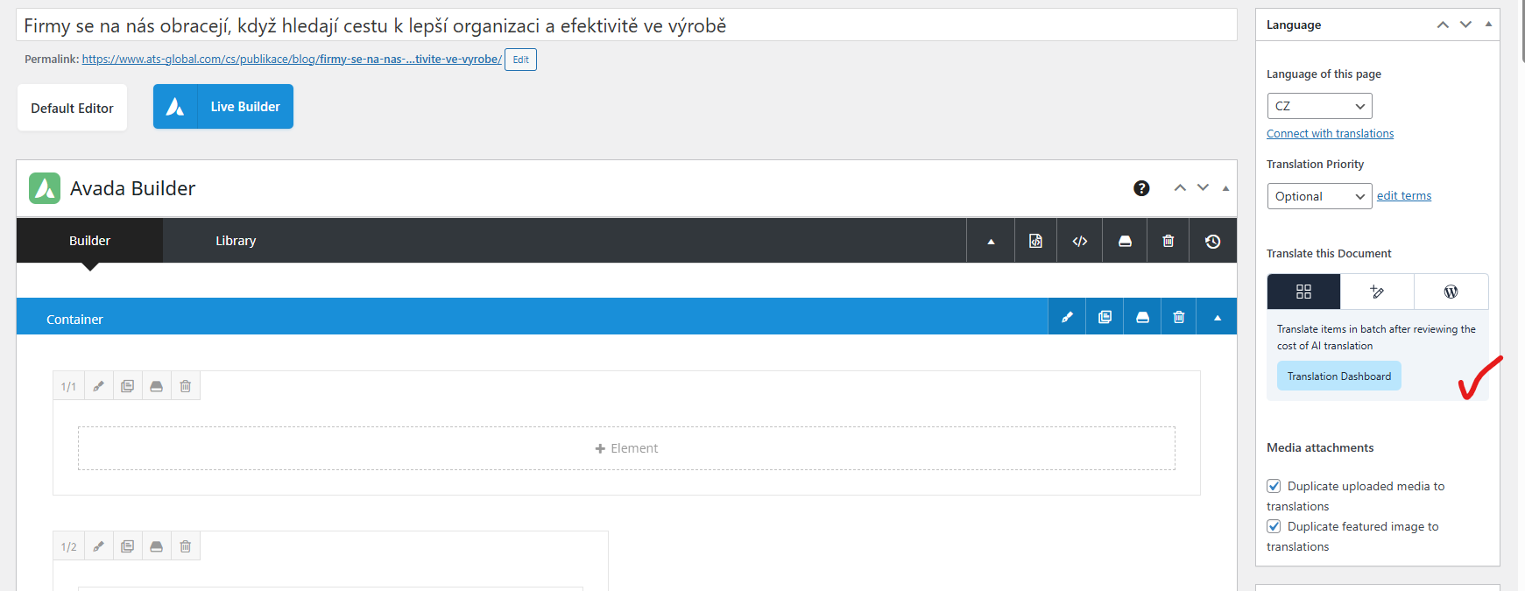Open the post permalink URL
This screenshot has width=1525, height=591.
292,60
